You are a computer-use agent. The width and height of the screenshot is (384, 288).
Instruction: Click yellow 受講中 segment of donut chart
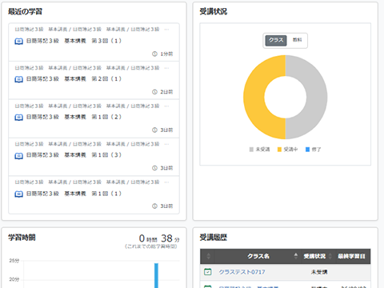pyautogui.click(x=254, y=98)
